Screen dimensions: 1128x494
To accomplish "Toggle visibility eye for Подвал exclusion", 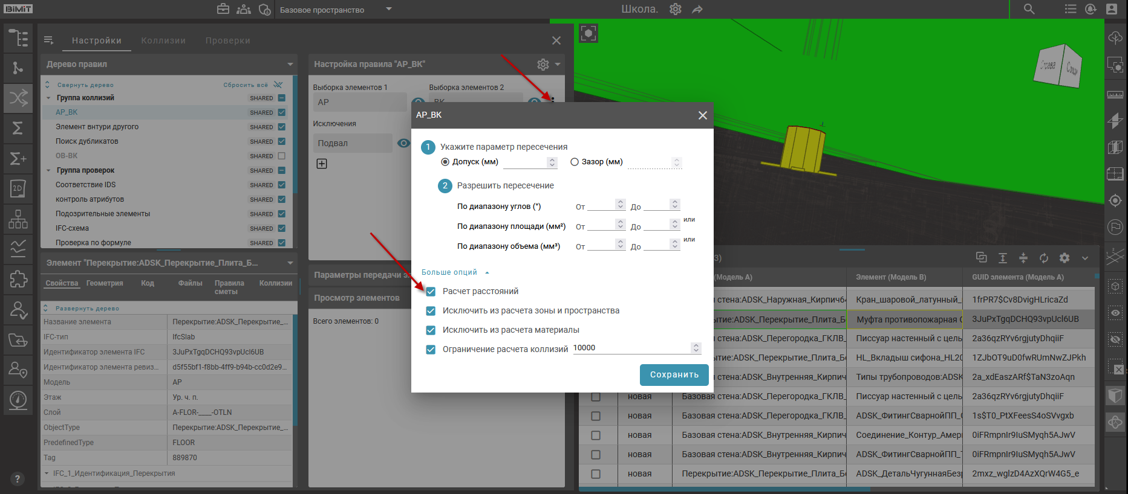I will click(x=403, y=143).
